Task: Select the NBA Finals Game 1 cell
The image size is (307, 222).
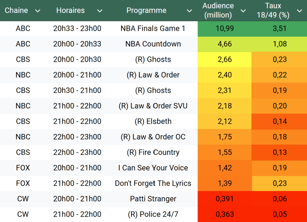Action: tap(153, 28)
